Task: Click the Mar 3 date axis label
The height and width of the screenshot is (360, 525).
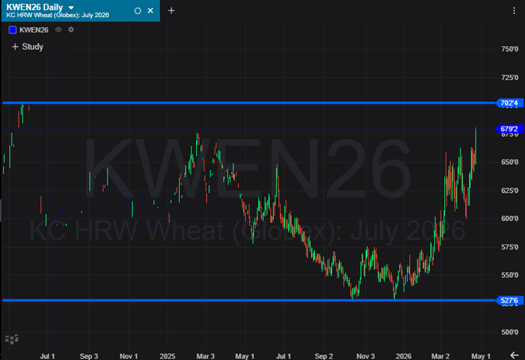Action: point(205,356)
